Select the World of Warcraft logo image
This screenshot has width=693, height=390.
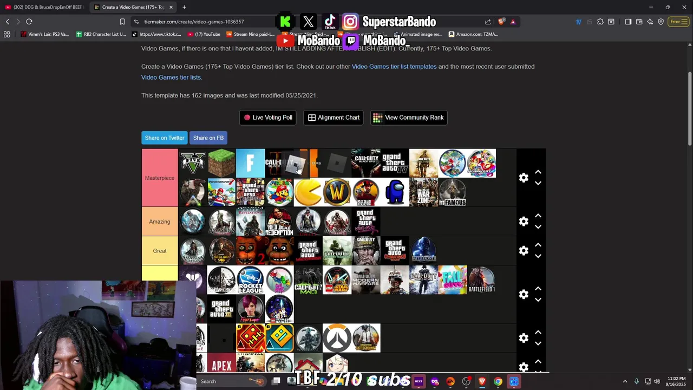[x=337, y=192]
